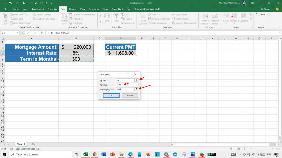The image size is (282, 158).
Task: Click the Save icon in quick access toolbar
Action: (x=5, y=3)
